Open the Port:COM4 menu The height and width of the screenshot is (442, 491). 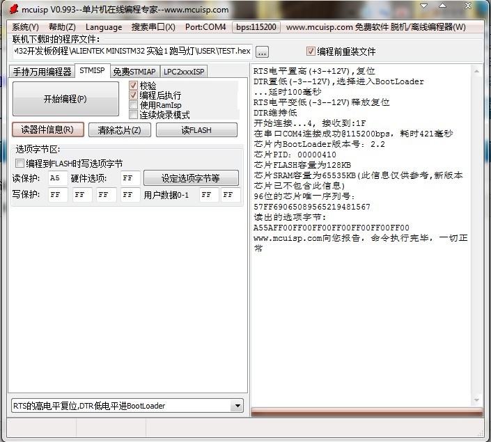[x=205, y=27]
